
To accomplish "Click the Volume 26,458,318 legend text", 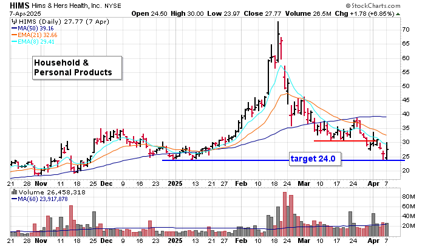I will click(52, 193).
